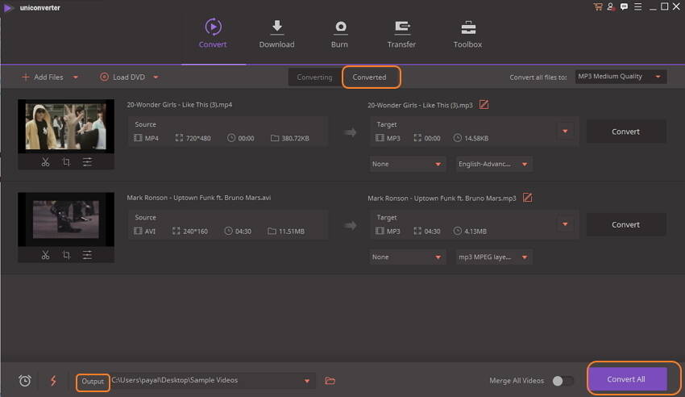Go to the Toolbox tab

coord(467,34)
